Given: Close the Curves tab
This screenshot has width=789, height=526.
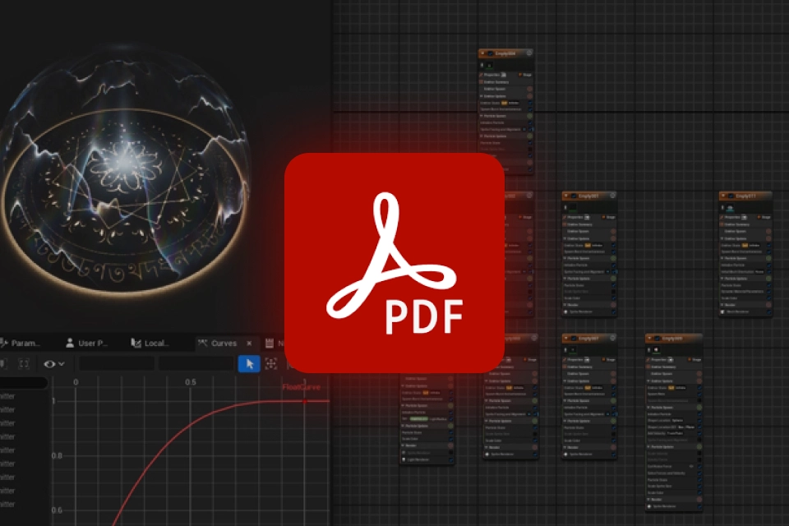Looking at the screenshot, I should click(x=249, y=344).
